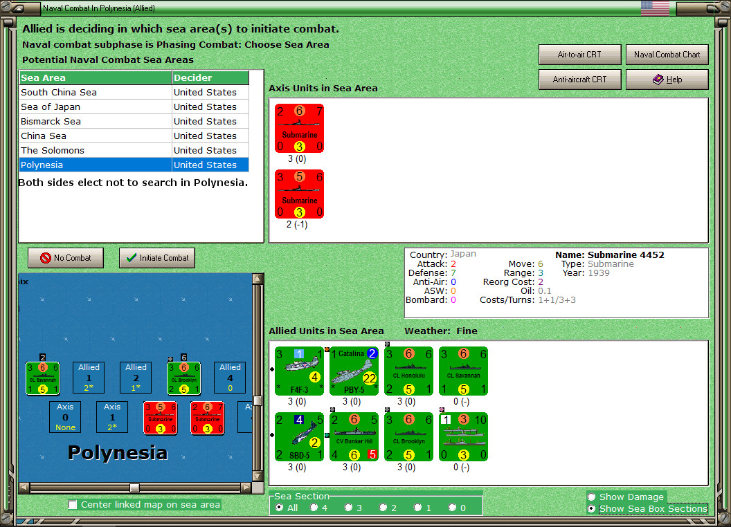
Task: Click the Sea Area column header
Action: [96, 78]
